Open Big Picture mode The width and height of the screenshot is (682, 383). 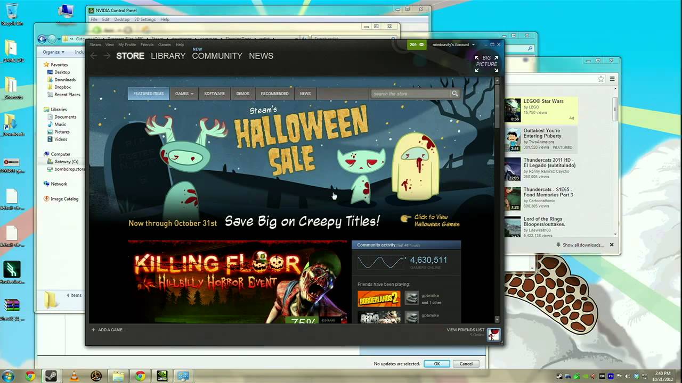point(486,64)
